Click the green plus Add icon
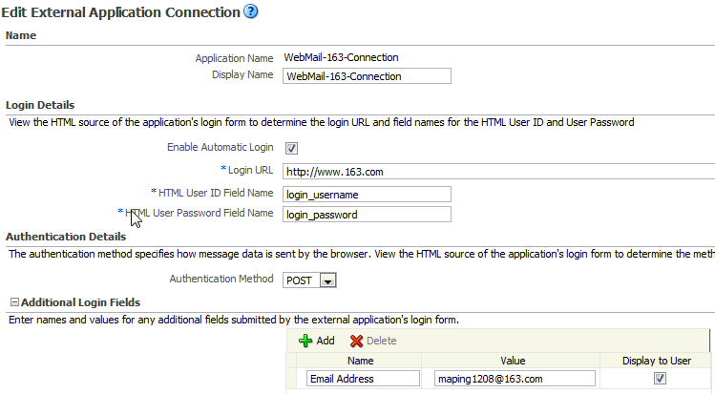The image size is (715, 394). 305,341
